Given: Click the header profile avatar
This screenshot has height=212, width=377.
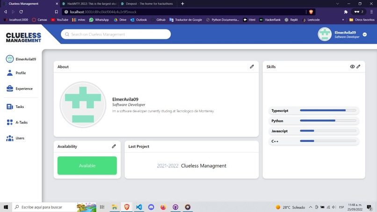Looking at the screenshot, I should coord(325,34).
